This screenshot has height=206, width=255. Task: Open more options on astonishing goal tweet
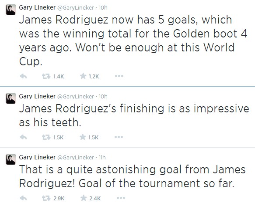point(121,198)
